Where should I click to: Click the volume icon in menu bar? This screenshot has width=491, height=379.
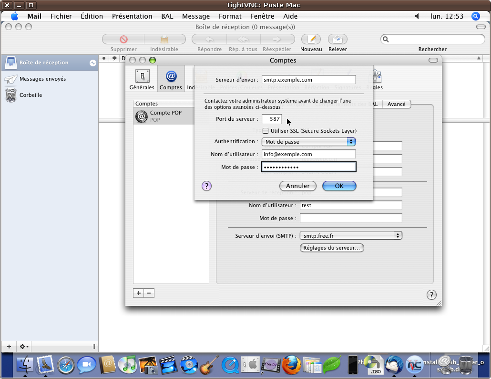click(x=417, y=16)
